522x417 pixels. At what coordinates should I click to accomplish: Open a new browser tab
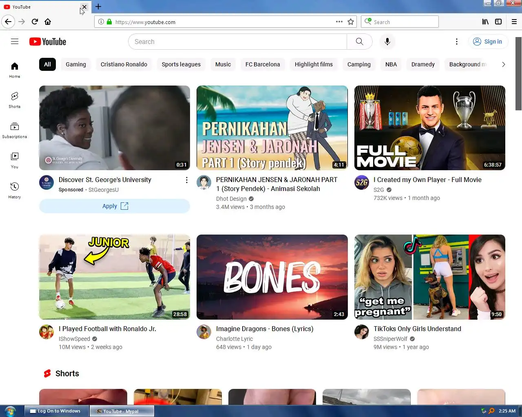click(x=98, y=7)
